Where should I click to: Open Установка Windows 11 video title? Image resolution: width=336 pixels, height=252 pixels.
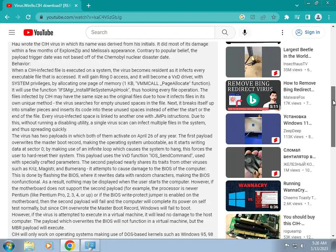click(x=297, y=120)
